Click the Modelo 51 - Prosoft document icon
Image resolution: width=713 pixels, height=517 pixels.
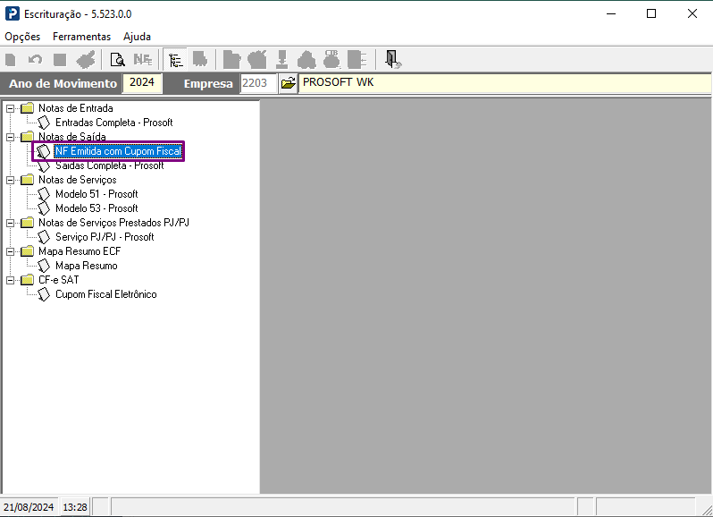coord(44,194)
